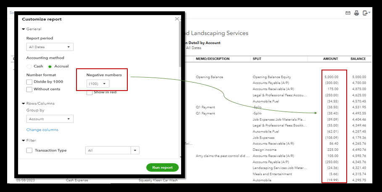
Task: Toggle Show in red checkbox
Action: [x=90, y=92]
